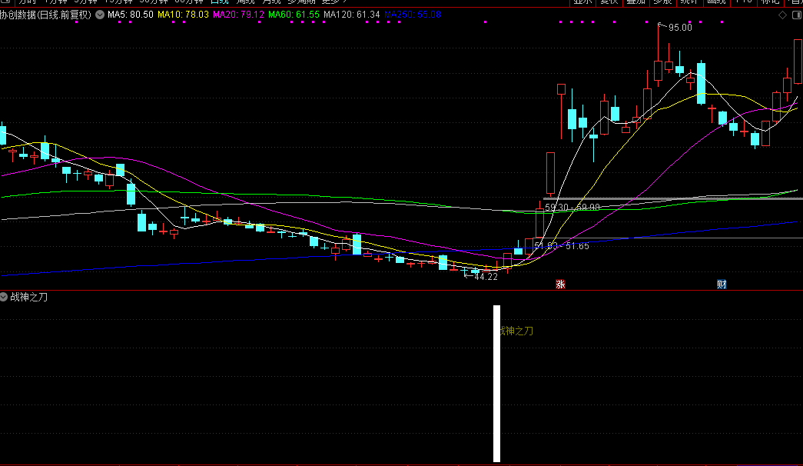Click the 51.63 - 51.65 gap label
The height and width of the screenshot is (466, 803).
point(562,246)
